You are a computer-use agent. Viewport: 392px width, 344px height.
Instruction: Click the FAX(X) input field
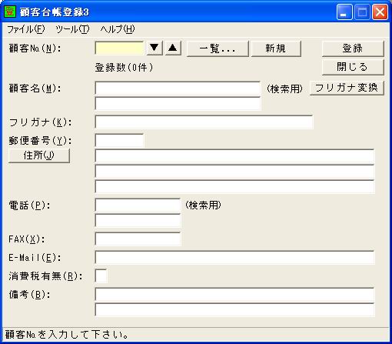[138, 239]
